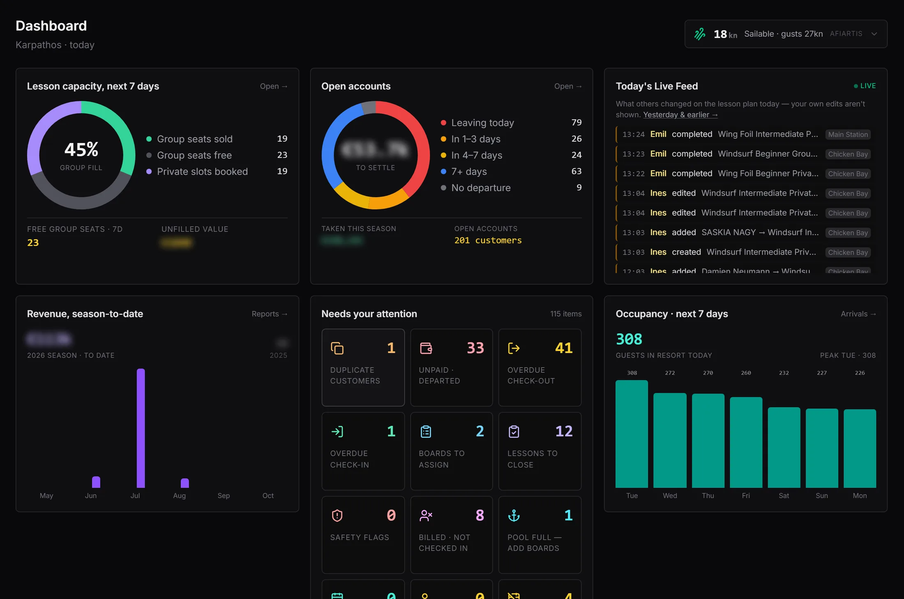Click the Sat occupancy bar labeled 232
Image resolution: width=904 pixels, height=599 pixels.
pos(784,447)
